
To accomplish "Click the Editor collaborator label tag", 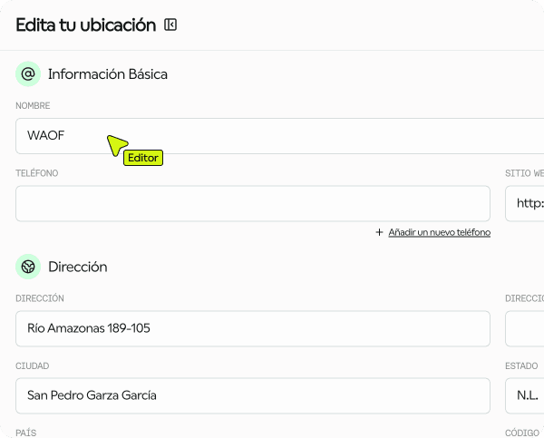I will 143,158.
